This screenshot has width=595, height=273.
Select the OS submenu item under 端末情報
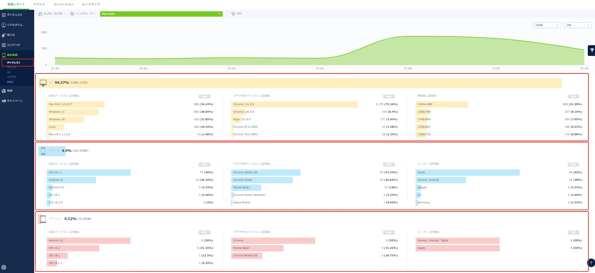[9, 72]
